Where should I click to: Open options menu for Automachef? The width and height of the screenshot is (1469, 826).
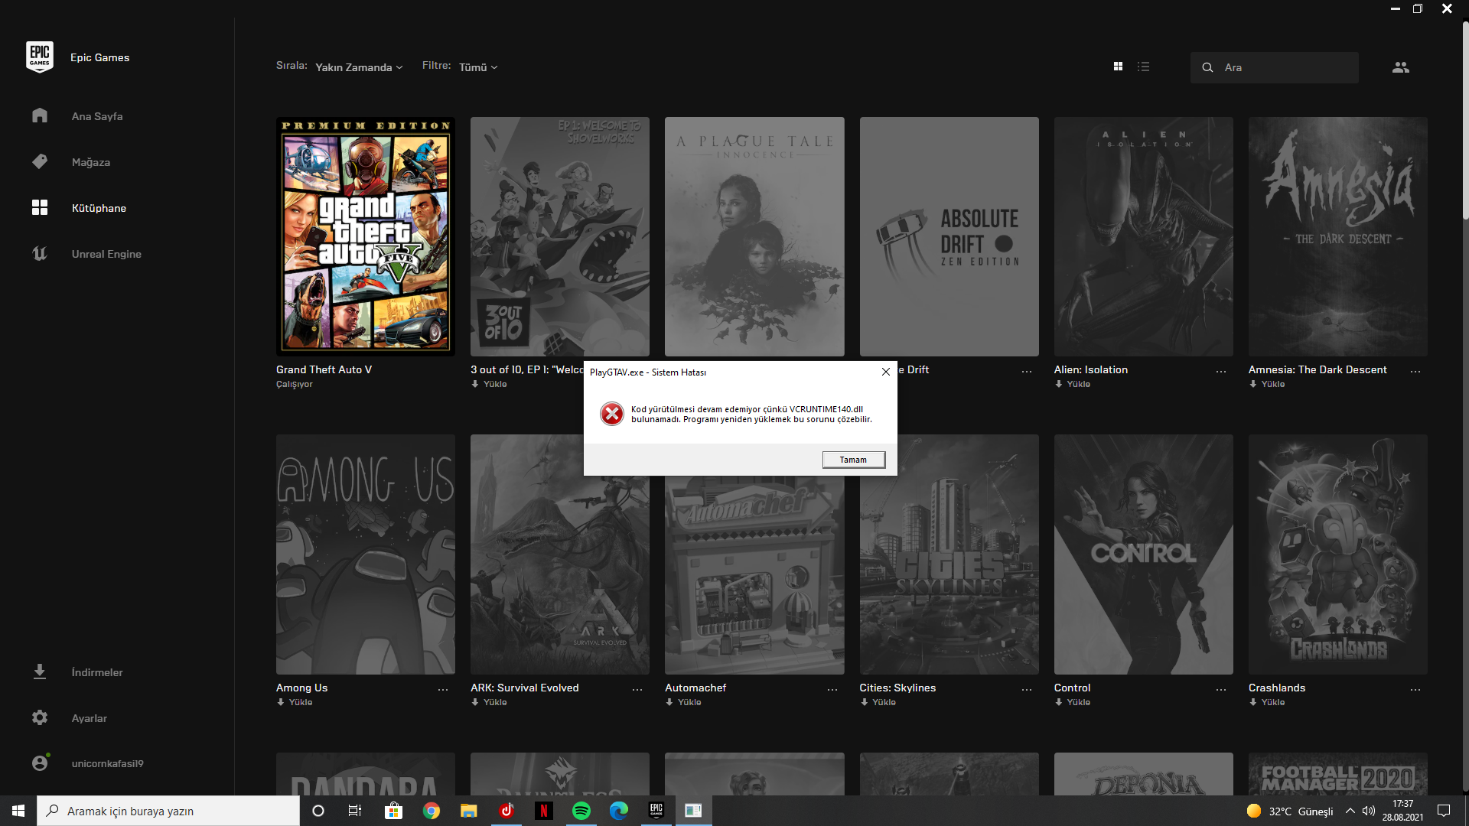pyautogui.click(x=832, y=690)
